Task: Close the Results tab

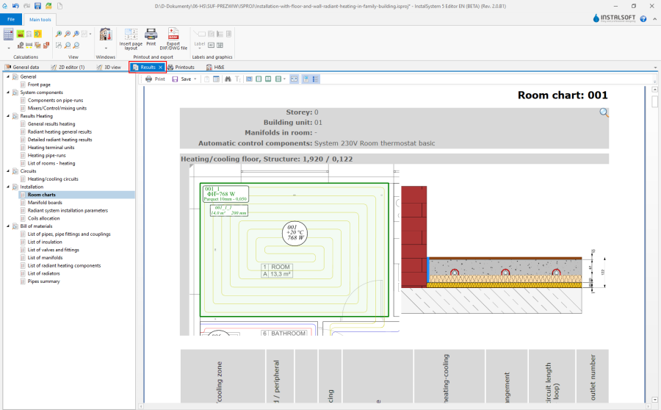Action: pyautogui.click(x=160, y=67)
